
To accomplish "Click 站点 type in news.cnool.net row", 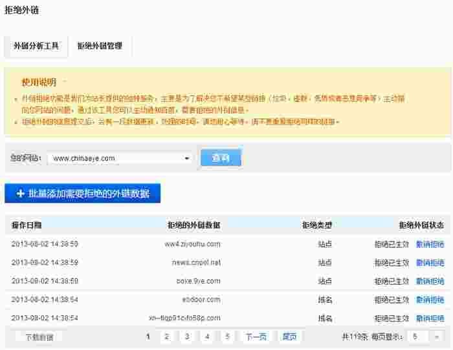I will (x=325, y=263).
